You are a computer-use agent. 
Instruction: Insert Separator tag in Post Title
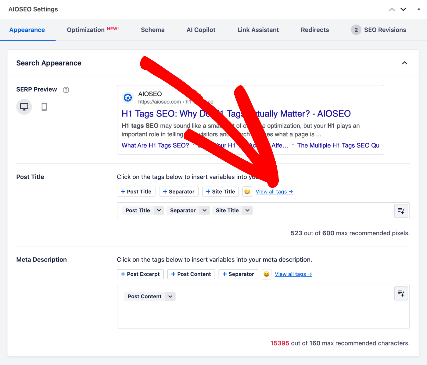[x=179, y=192]
